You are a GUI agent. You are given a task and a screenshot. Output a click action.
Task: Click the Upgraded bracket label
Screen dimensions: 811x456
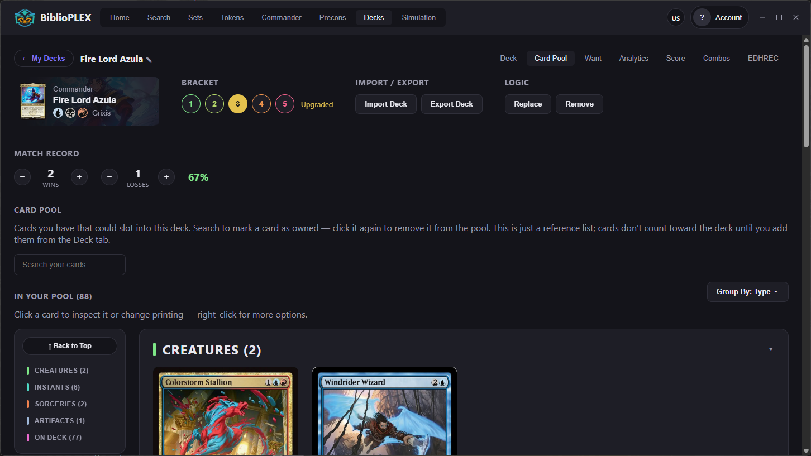(317, 104)
